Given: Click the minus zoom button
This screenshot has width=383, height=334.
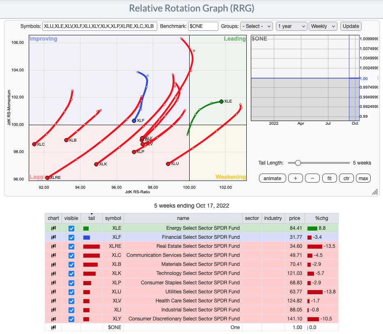Looking at the screenshot, I should pyautogui.click(x=312, y=178).
